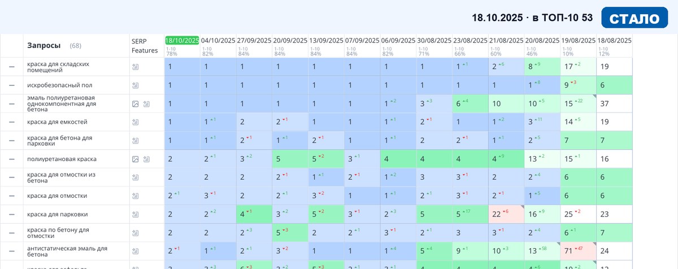
Task: Select the 06/09/2025 date column header
Action: click(398, 40)
